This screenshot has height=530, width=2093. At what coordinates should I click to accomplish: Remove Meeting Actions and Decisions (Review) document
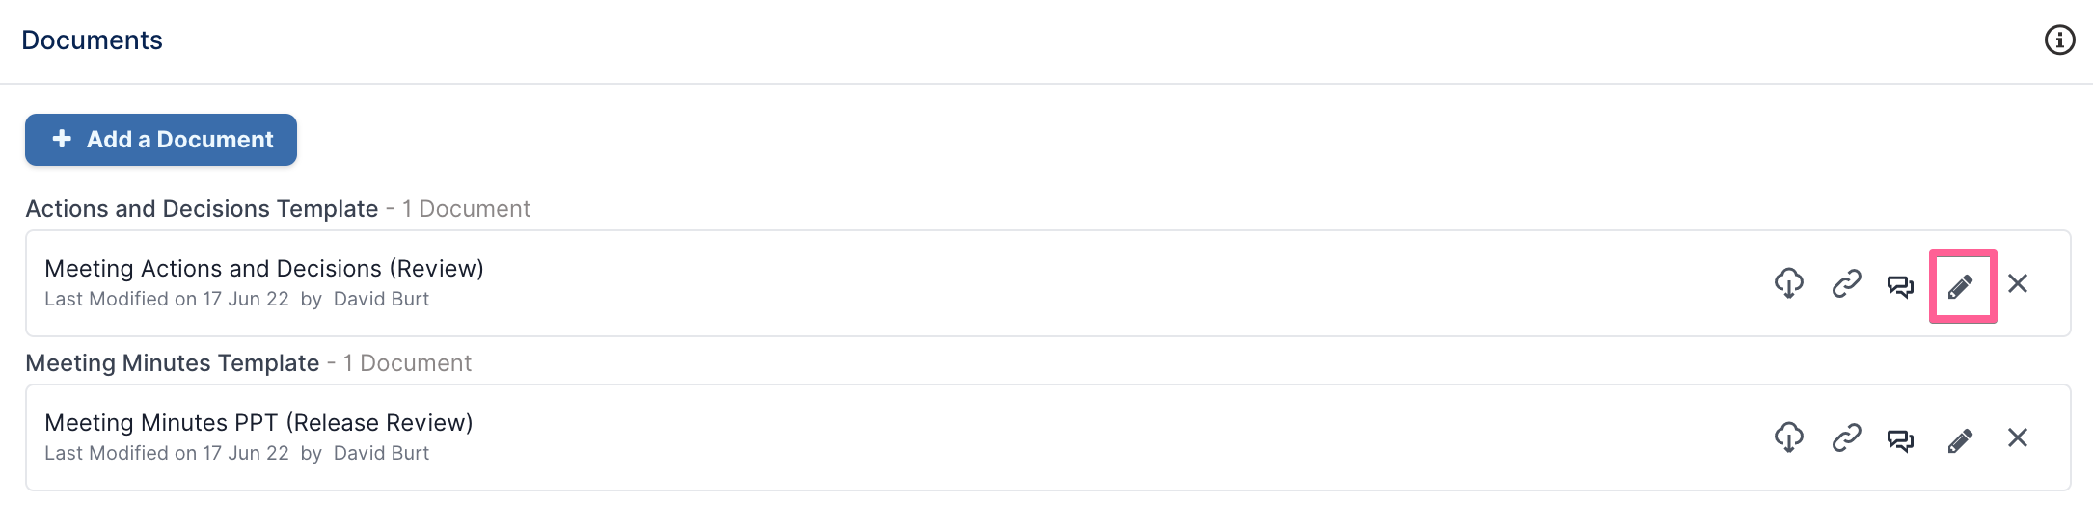[2018, 283]
